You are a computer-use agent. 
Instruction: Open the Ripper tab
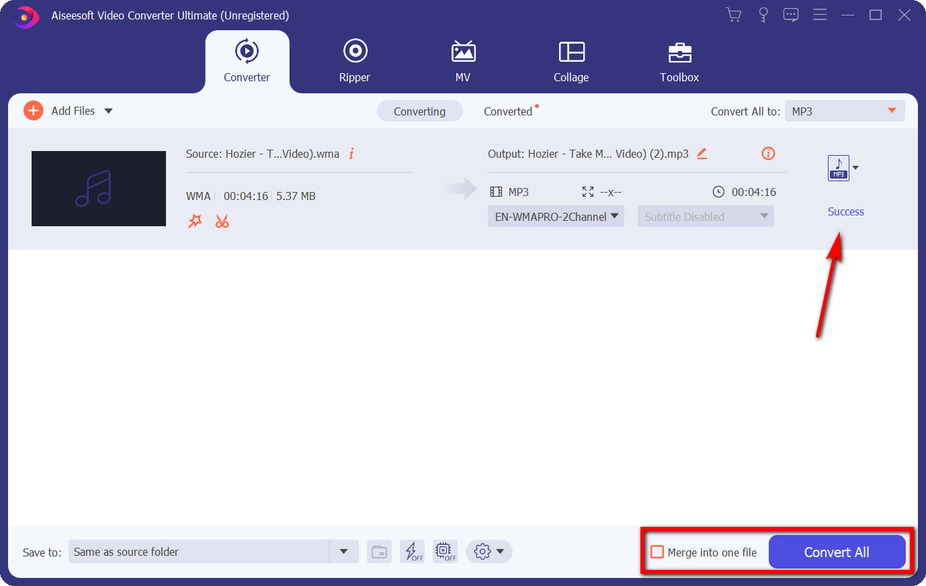355,62
